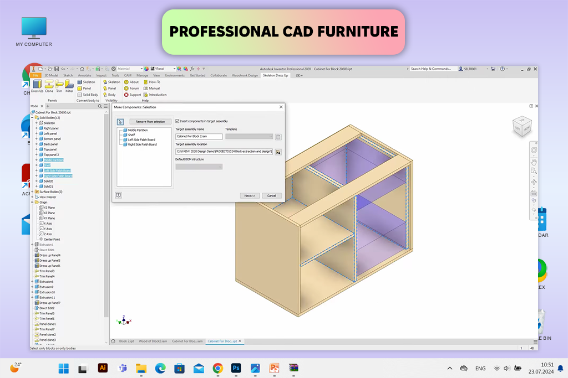Open the Material dropdown
The image size is (568, 378).
point(130,69)
